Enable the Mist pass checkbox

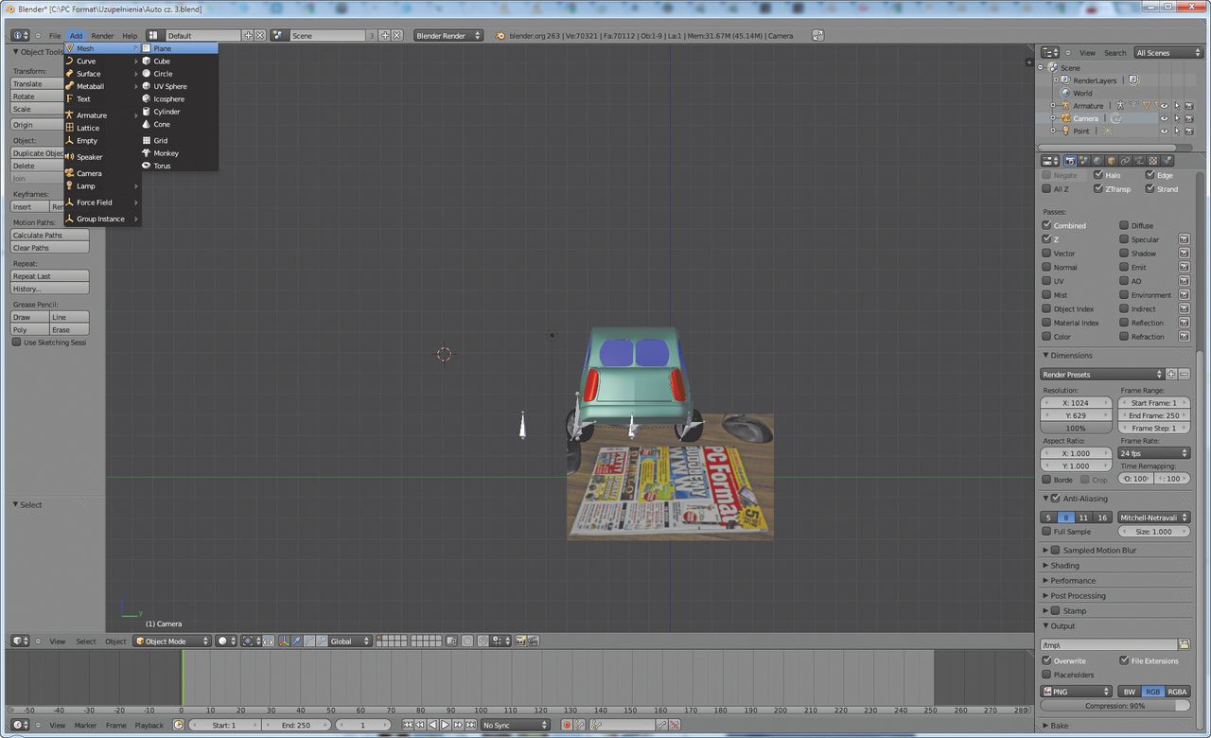pos(1046,294)
